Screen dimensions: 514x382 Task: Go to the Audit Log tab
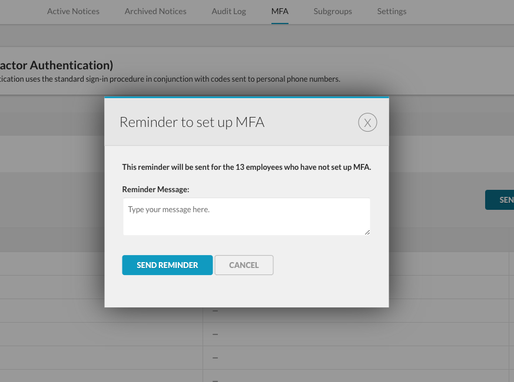click(x=229, y=11)
